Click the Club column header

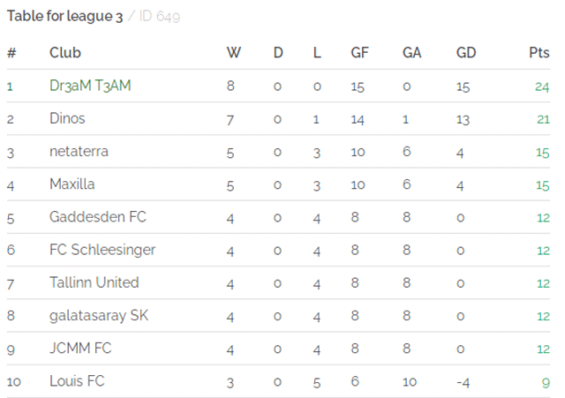[64, 53]
